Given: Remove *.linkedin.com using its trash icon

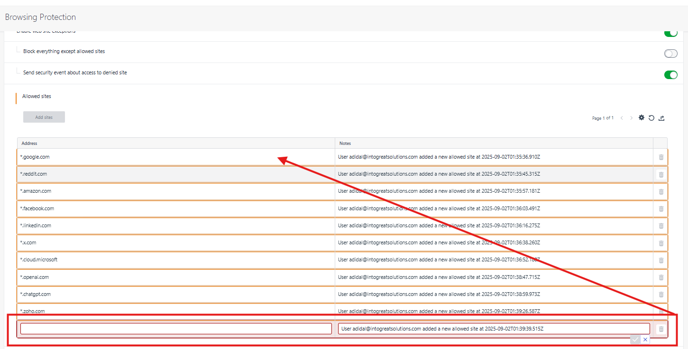Looking at the screenshot, I should pyautogui.click(x=661, y=226).
